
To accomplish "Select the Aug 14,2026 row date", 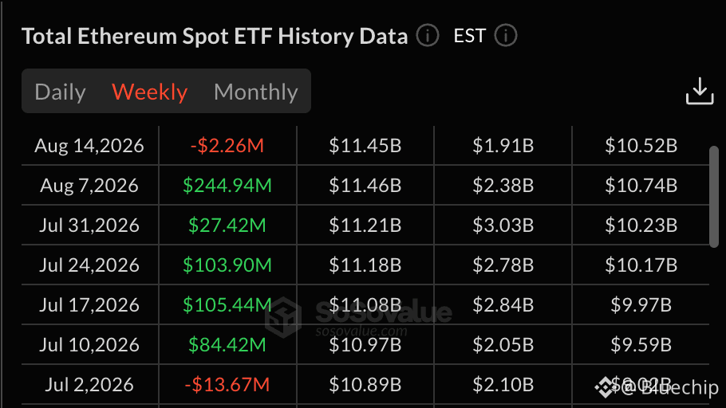I will point(89,146).
